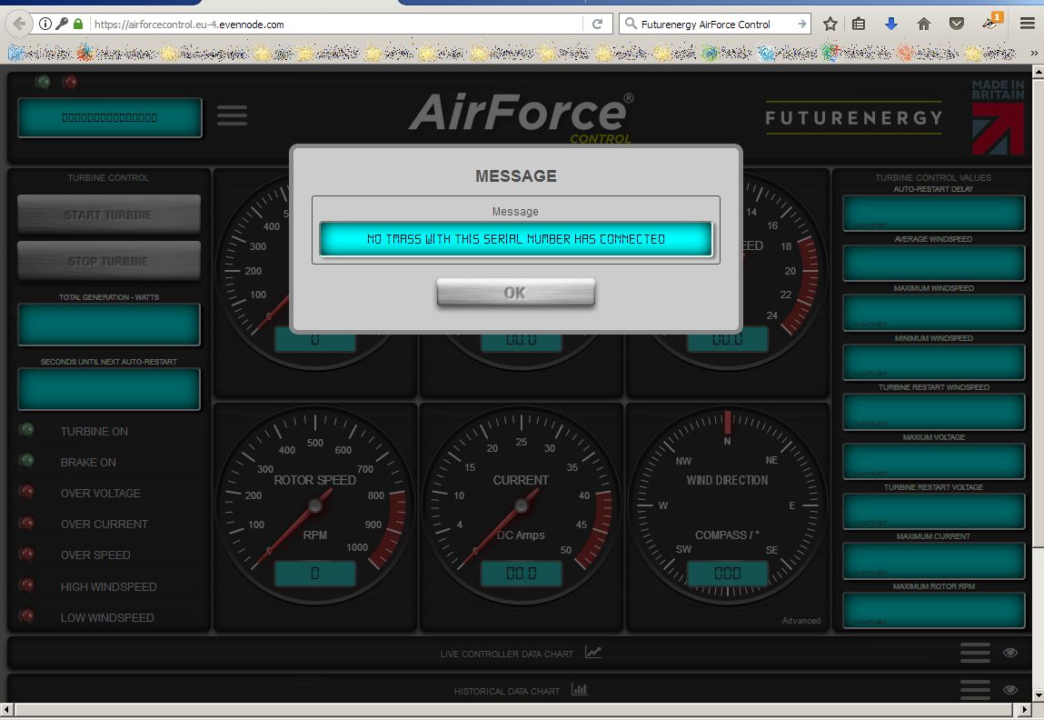Viewport: 1044px width, 720px height.
Task: Click the Over Current indicator light
Action: click(x=27, y=523)
